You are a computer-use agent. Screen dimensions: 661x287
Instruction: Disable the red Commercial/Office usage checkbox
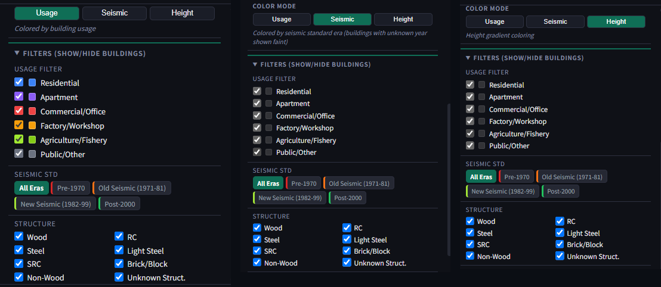click(18, 111)
